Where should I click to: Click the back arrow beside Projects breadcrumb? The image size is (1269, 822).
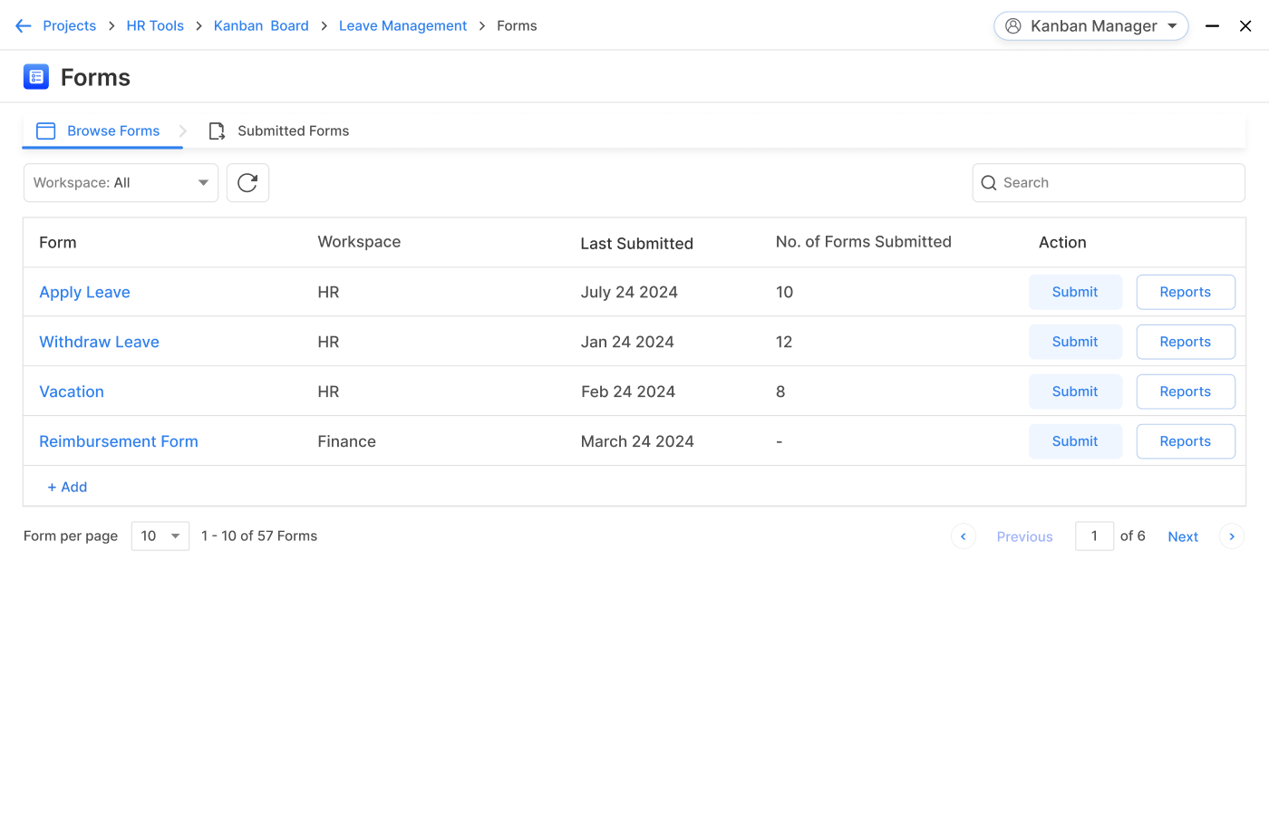[x=23, y=25]
